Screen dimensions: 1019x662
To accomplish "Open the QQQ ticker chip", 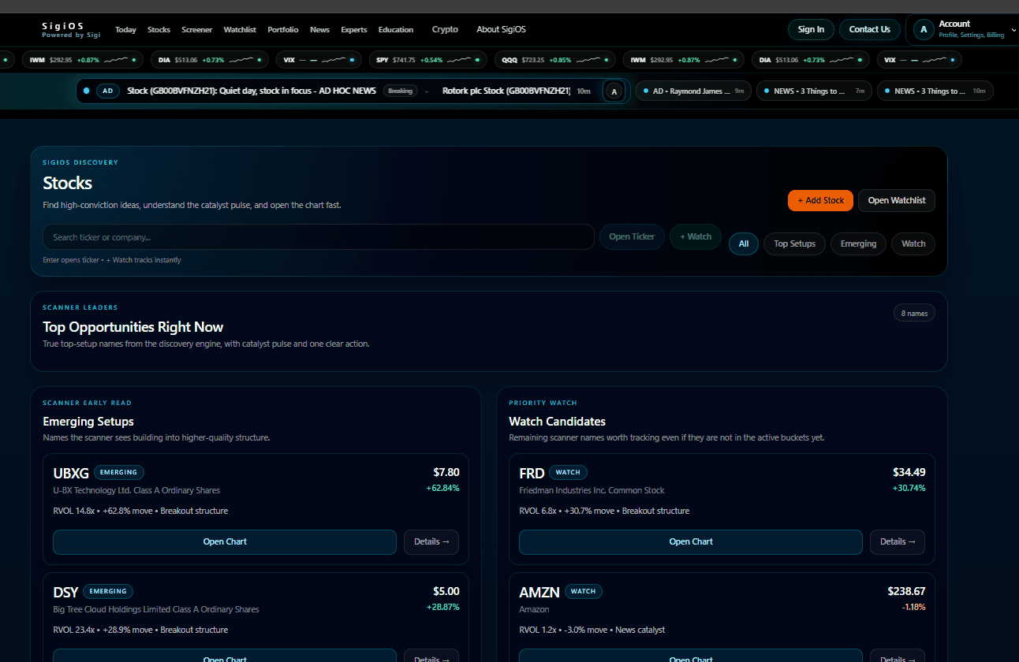I will (x=555, y=60).
